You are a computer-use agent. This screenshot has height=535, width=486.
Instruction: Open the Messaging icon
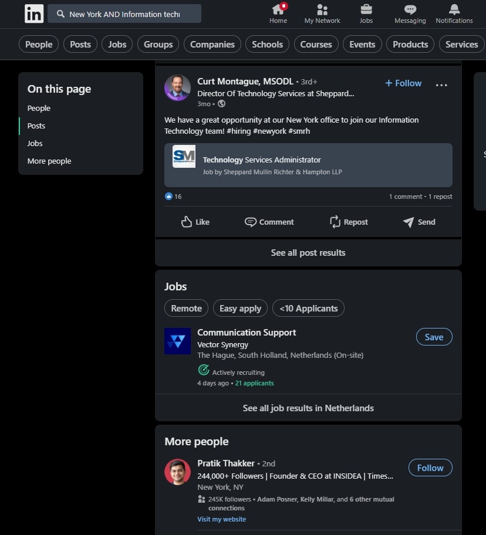click(x=410, y=9)
